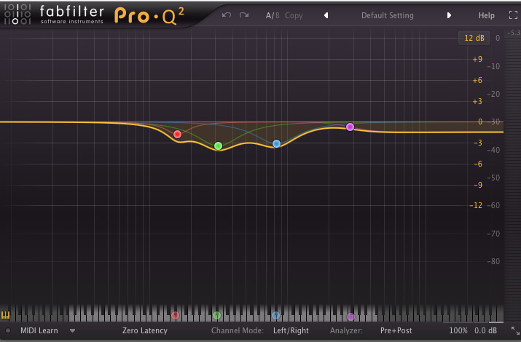Screen dimensions: 521x342
Task: Select the purple EQ band node
Action: pyautogui.click(x=350, y=127)
